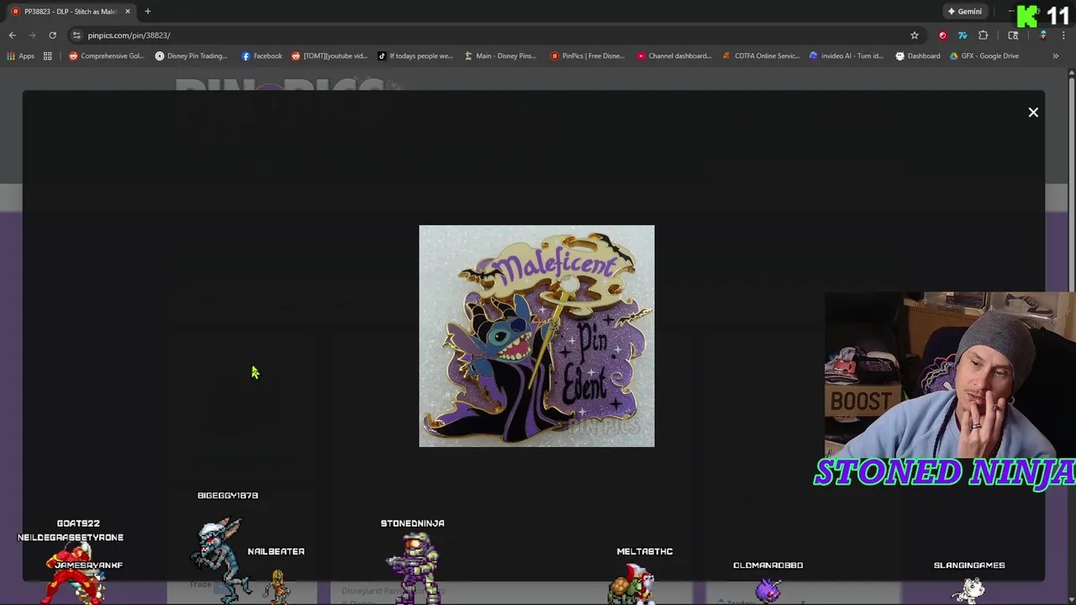Close the PP38823 browser tab

tap(128, 12)
